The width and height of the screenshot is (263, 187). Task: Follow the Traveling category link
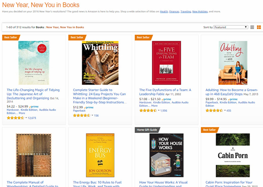[x=186, y=11]
